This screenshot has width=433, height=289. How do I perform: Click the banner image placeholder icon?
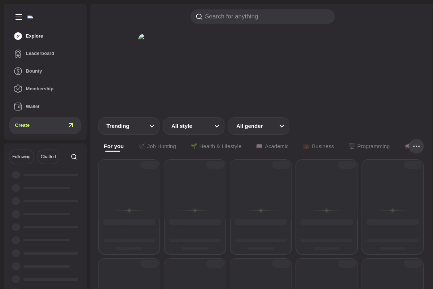click(x=141, y=37)
